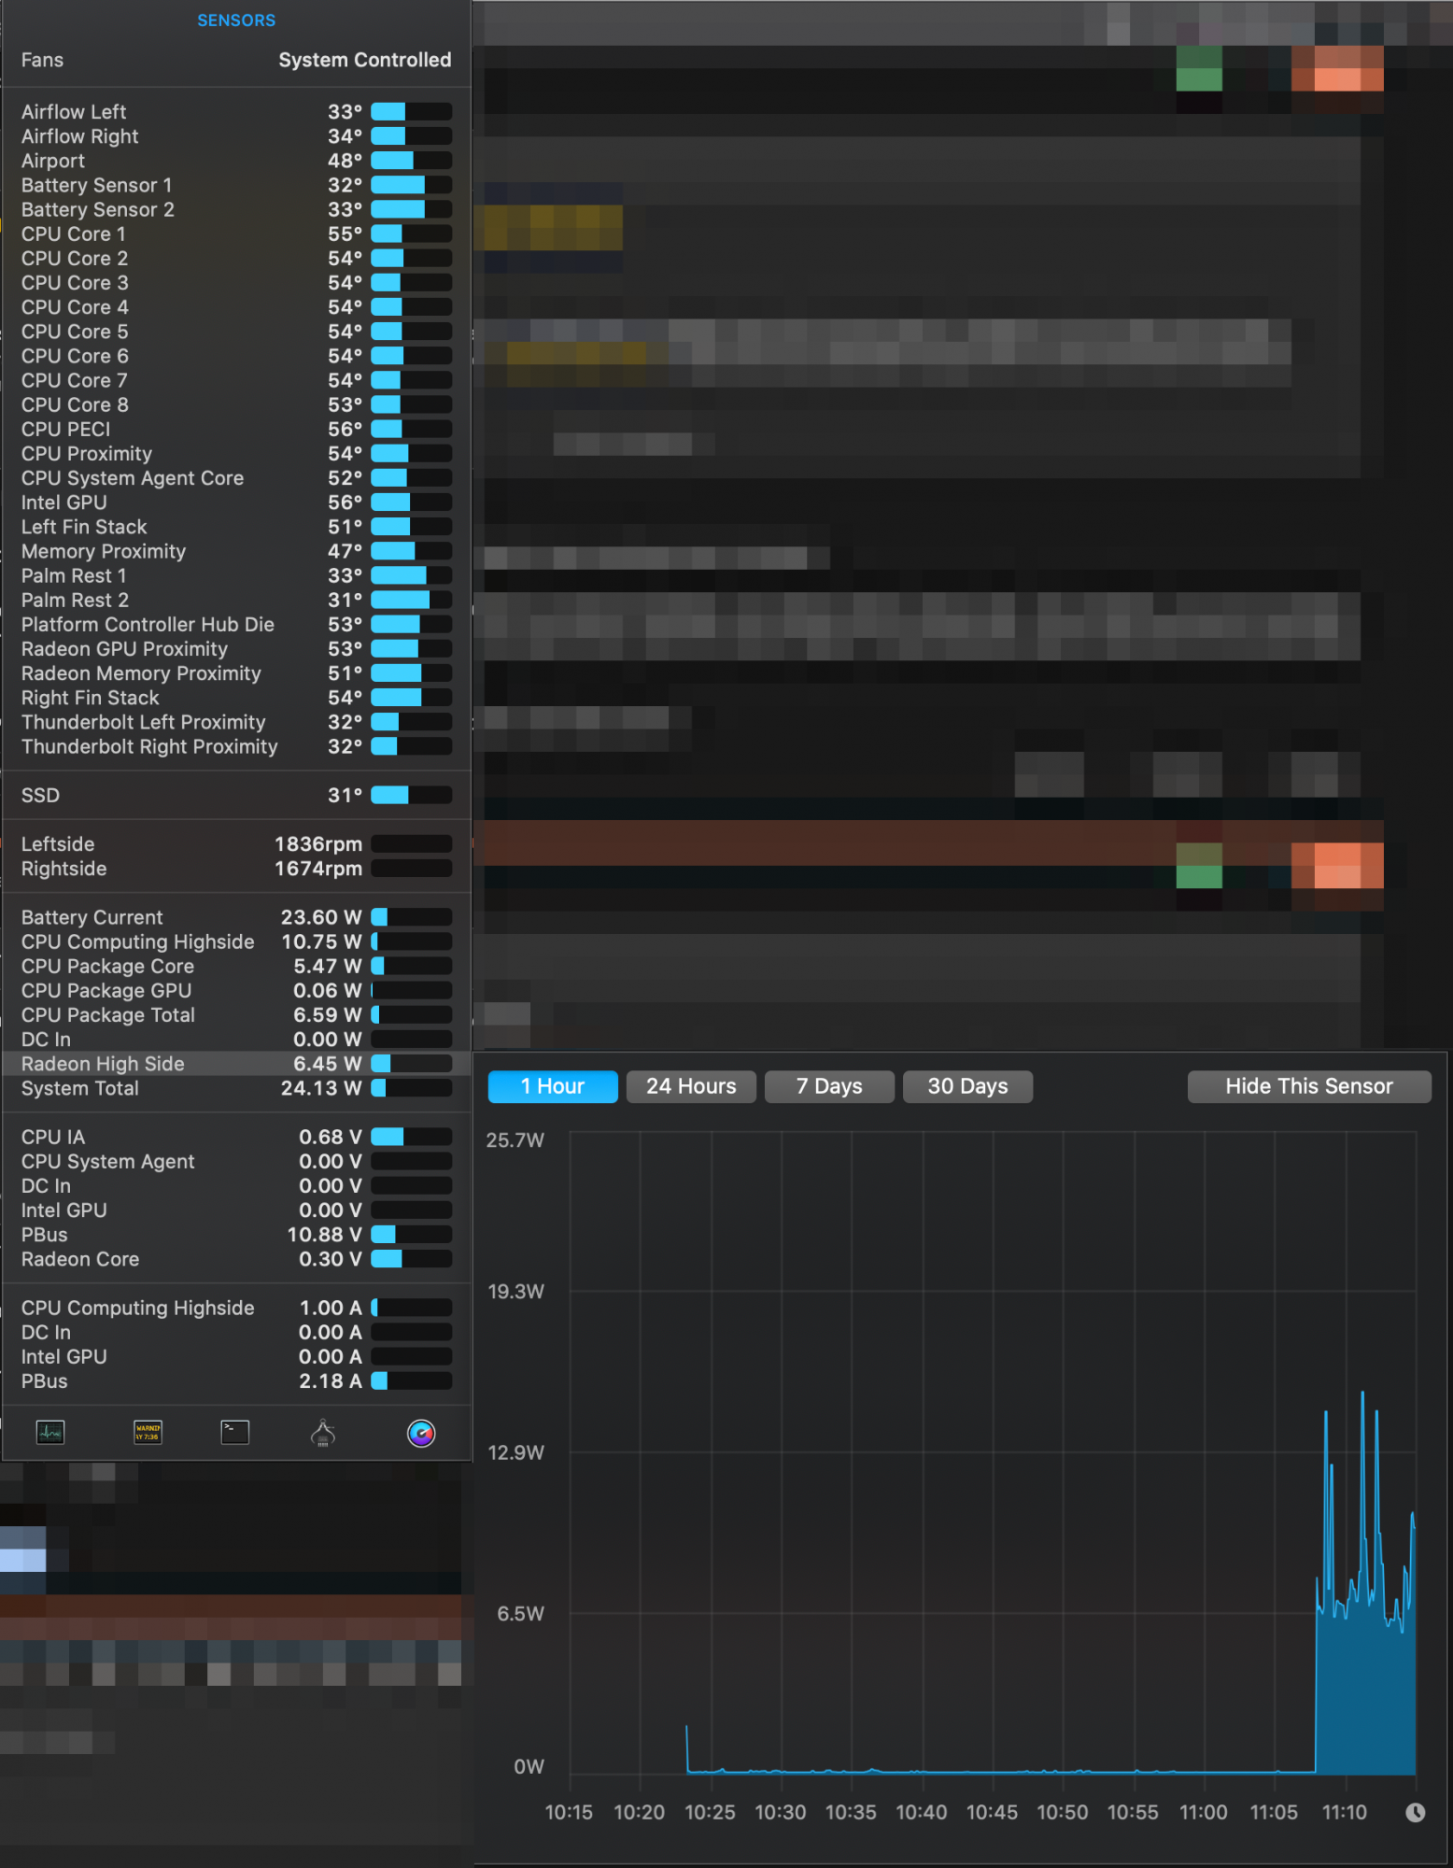The image size is (1453, 1868).
Task: Show the 30 Days history
Action: tap(967, 1086)
